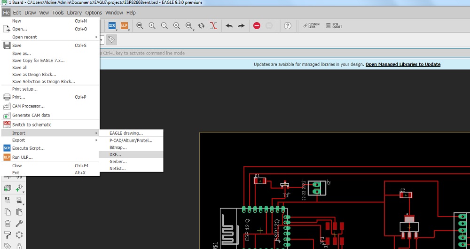The width and height of the screenshot is (470, 249).
Task: Select the Copy tool in the left toolbar
Action: (8, 212)
